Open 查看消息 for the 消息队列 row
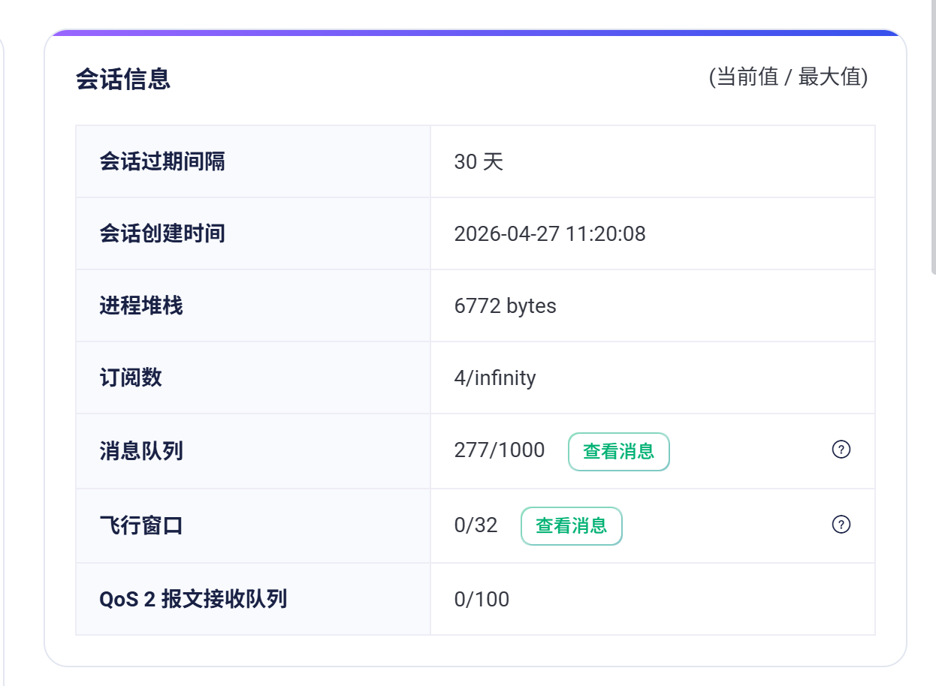The height and width of the screenshot is (686, 936). coord(618,451)
